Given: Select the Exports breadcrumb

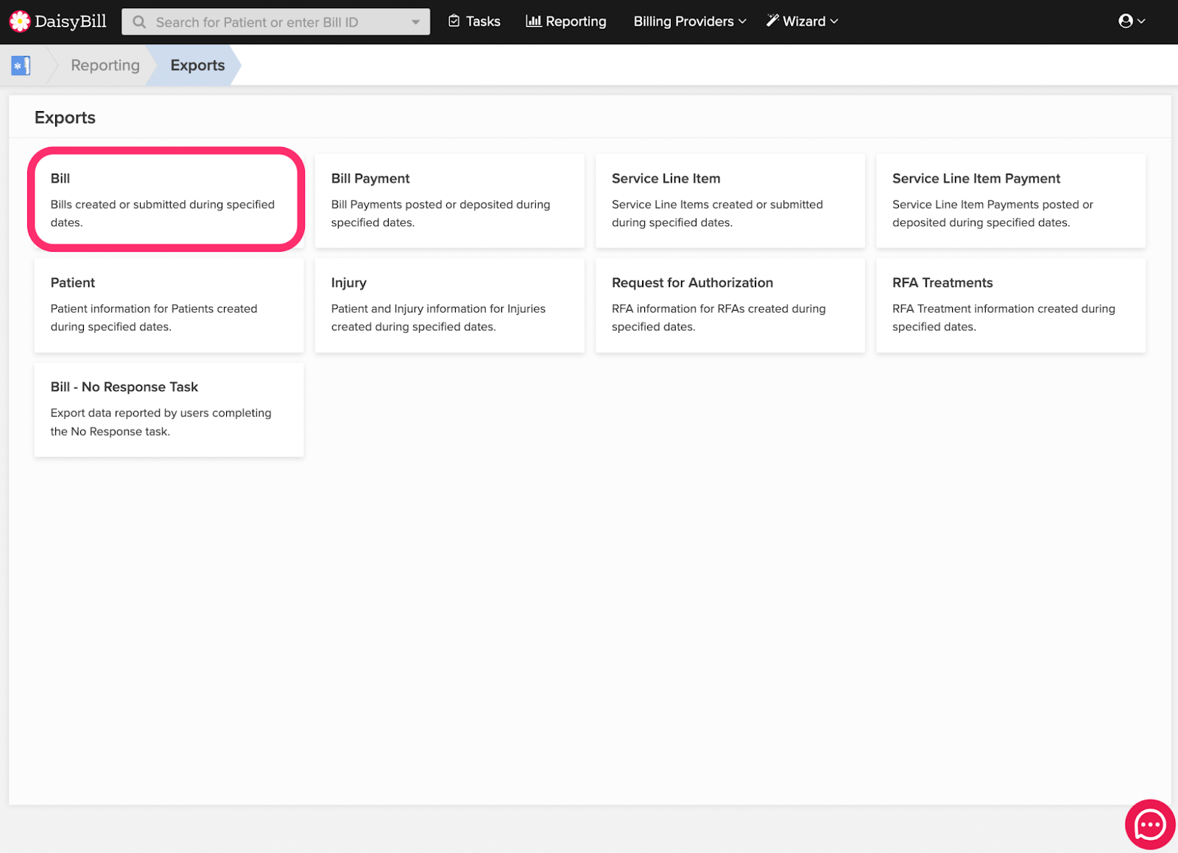Looking at the screenshot, I should 197,66.
